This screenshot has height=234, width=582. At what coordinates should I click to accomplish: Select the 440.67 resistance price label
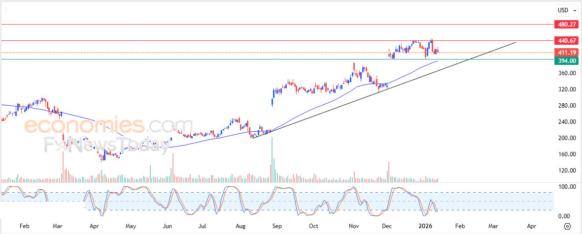pos(566,41)
